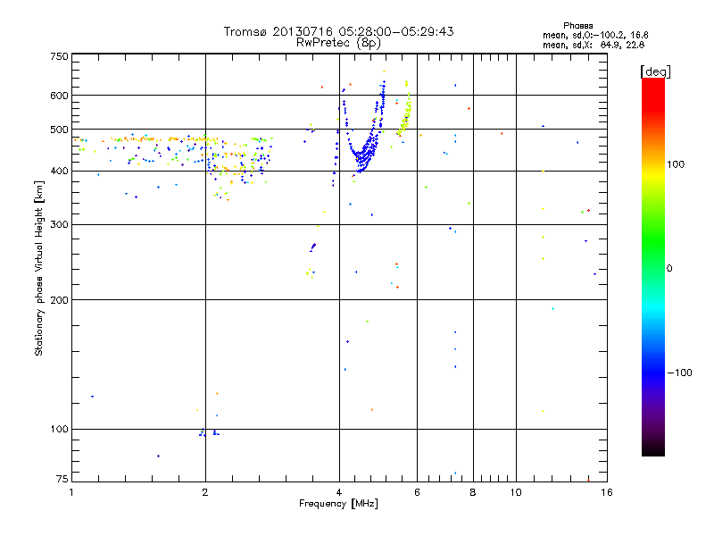Click the y-axis tick label '400'

tap(59, 171)
